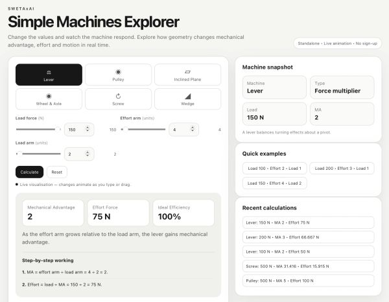389x302 pixels.
Task: Click the lever balances pivot description
Action: pos(287,132)
